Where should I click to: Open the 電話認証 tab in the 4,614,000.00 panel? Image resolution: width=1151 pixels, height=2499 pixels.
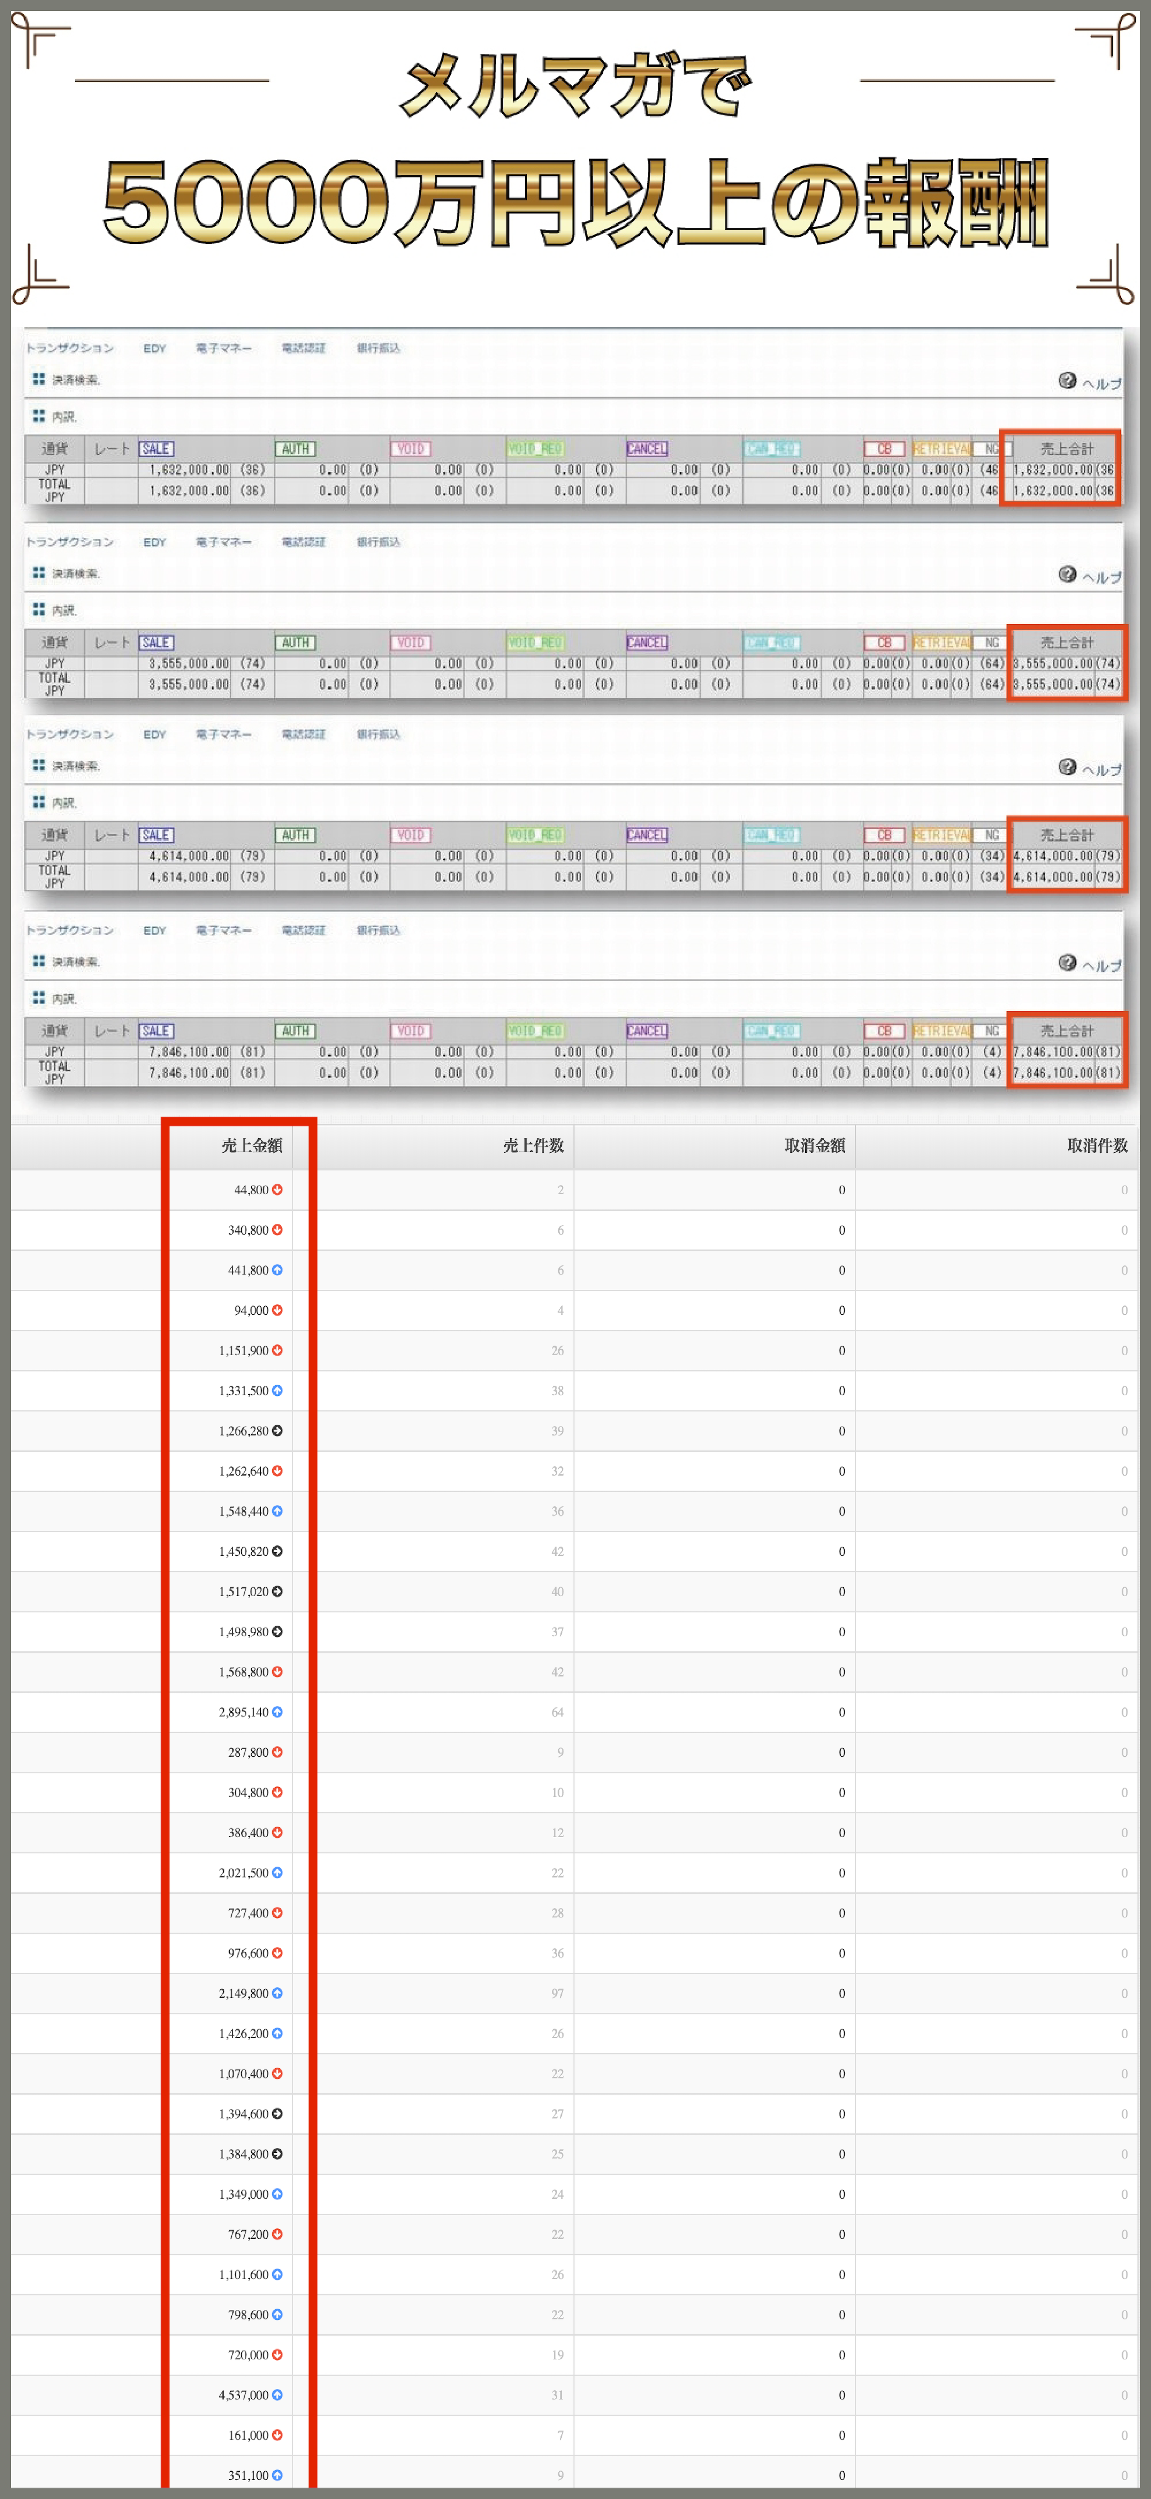tap(303, 734)
